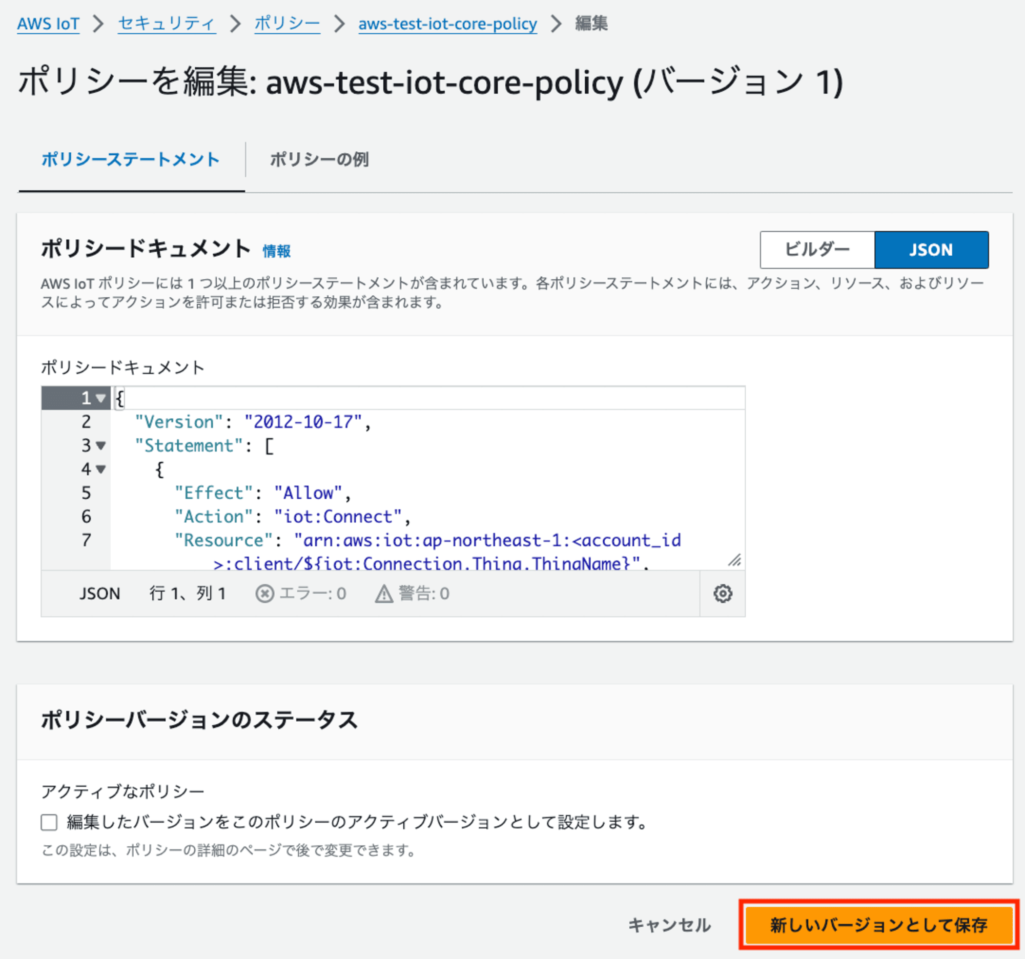Click the warning triangle icon in status bar
Viewport: 1025px width, 959px height.
click(383, 594)
